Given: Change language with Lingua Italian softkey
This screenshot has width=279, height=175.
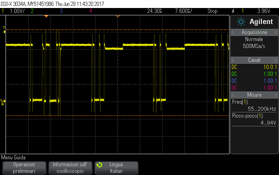Looking at the screenshot, I should [116, 168].
